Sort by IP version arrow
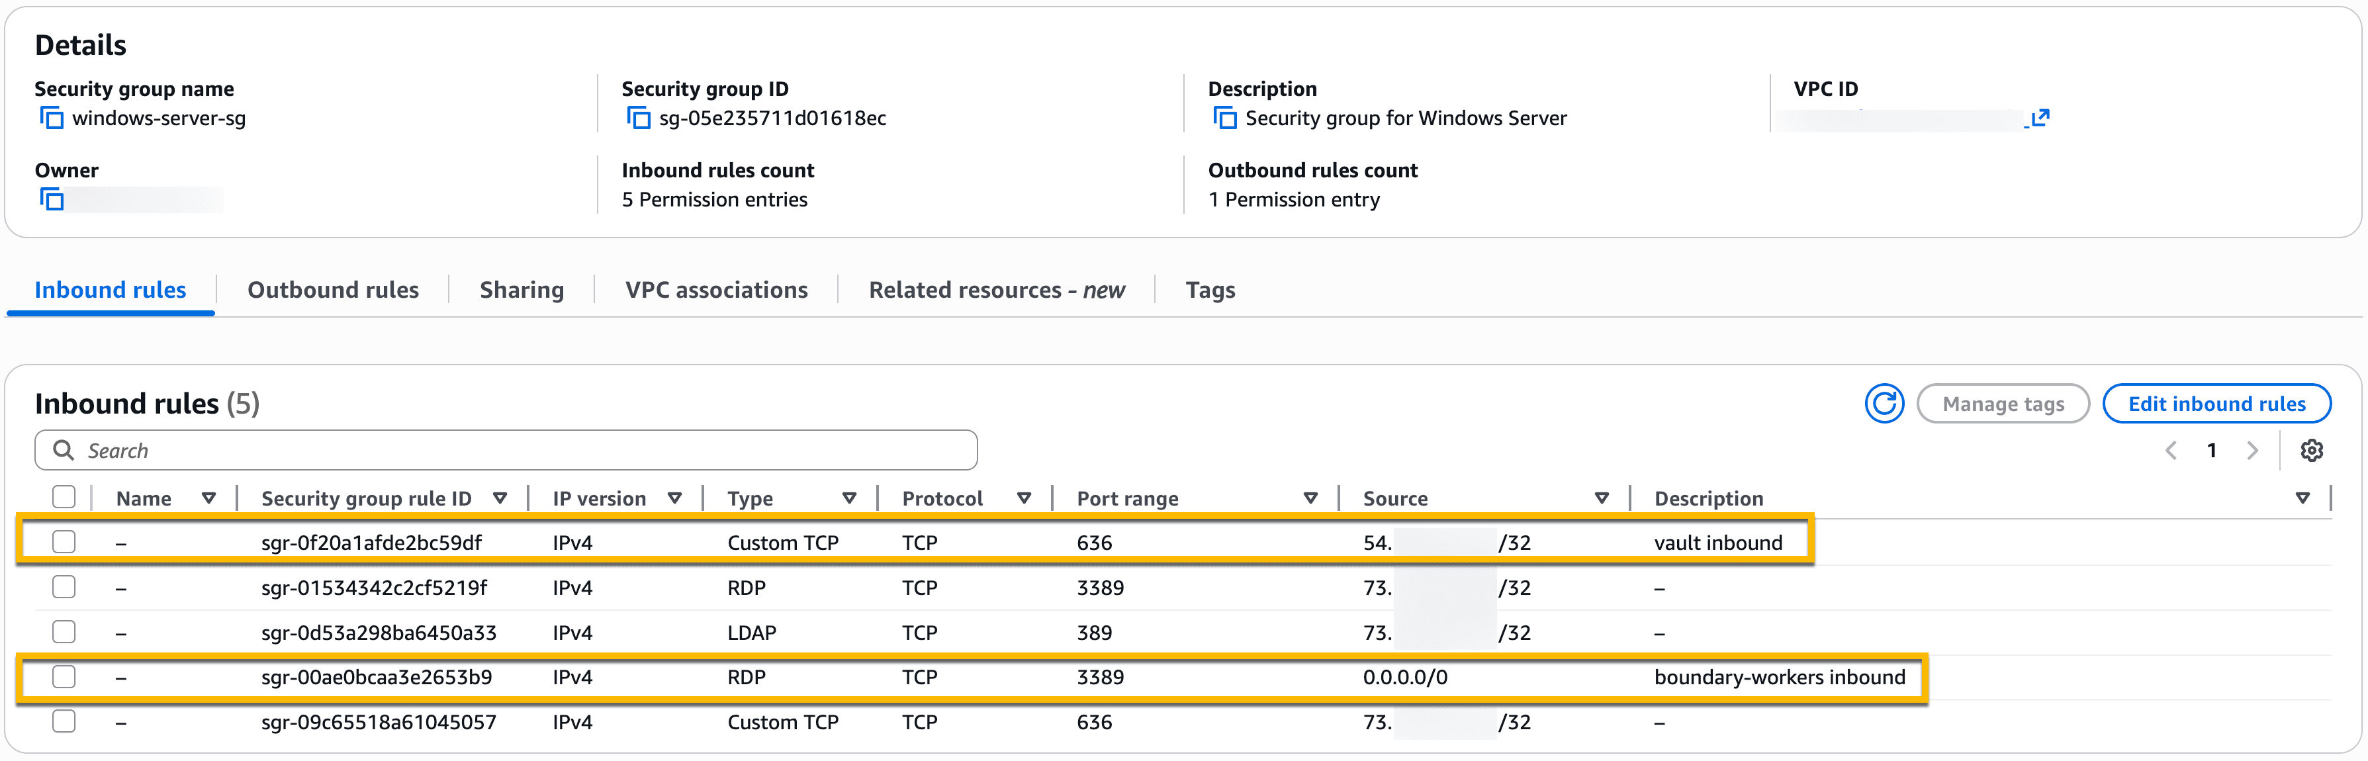Image resolution: width=2368 pixels, height=761 pixels. pyautogui.click(x=675, y=498)
